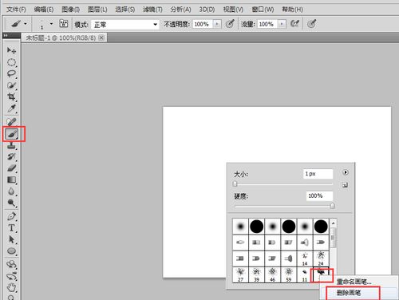The image size is (399, 300).
Task: Expand the collapsed toolbox panel arrows
Action: [6, 35]
